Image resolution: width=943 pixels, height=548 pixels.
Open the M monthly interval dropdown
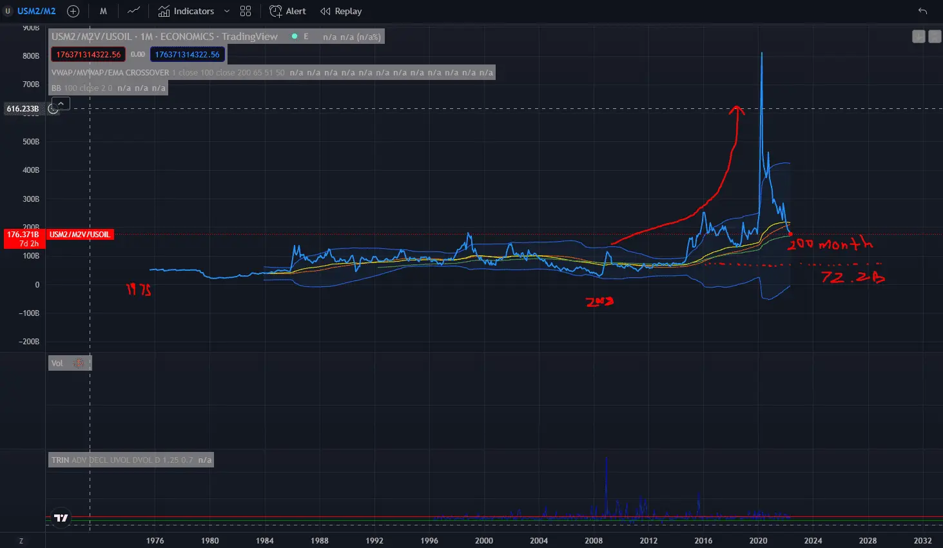point(103,11)
